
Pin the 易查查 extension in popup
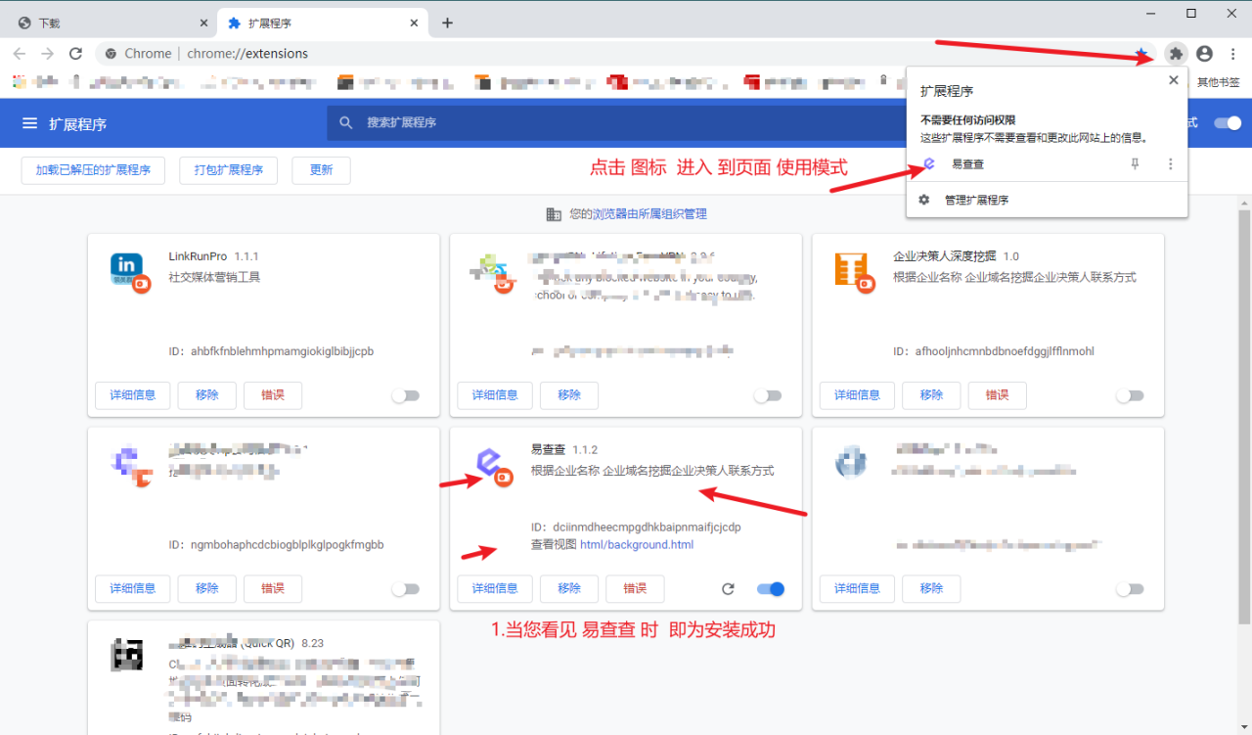(1135, 164)
